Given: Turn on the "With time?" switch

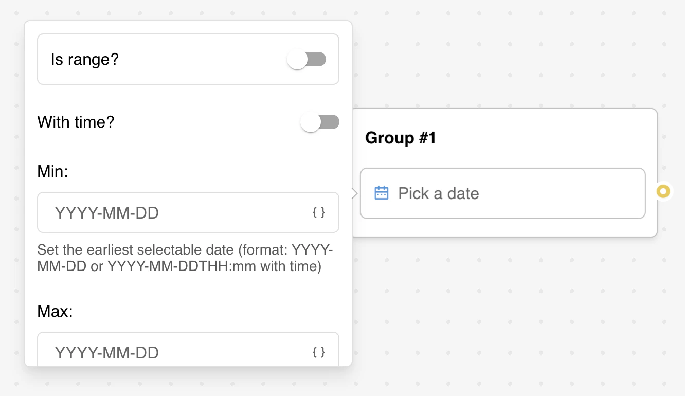Looking at the screenshot, I should click(320, 122).
